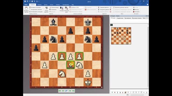Click the mini board diagram thumbnail
This screenshot has height=96, width=172.
(121, 36)
